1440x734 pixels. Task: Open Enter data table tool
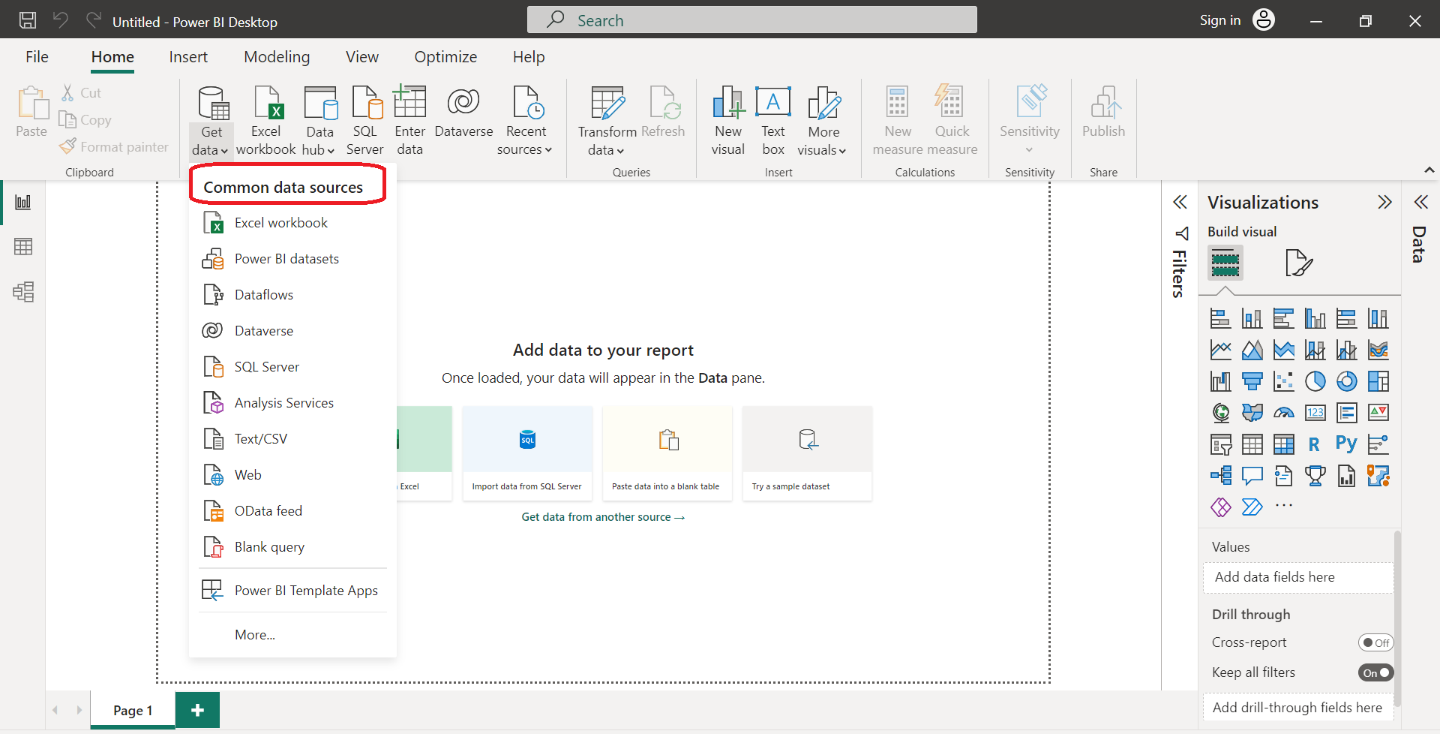[409, 120]
